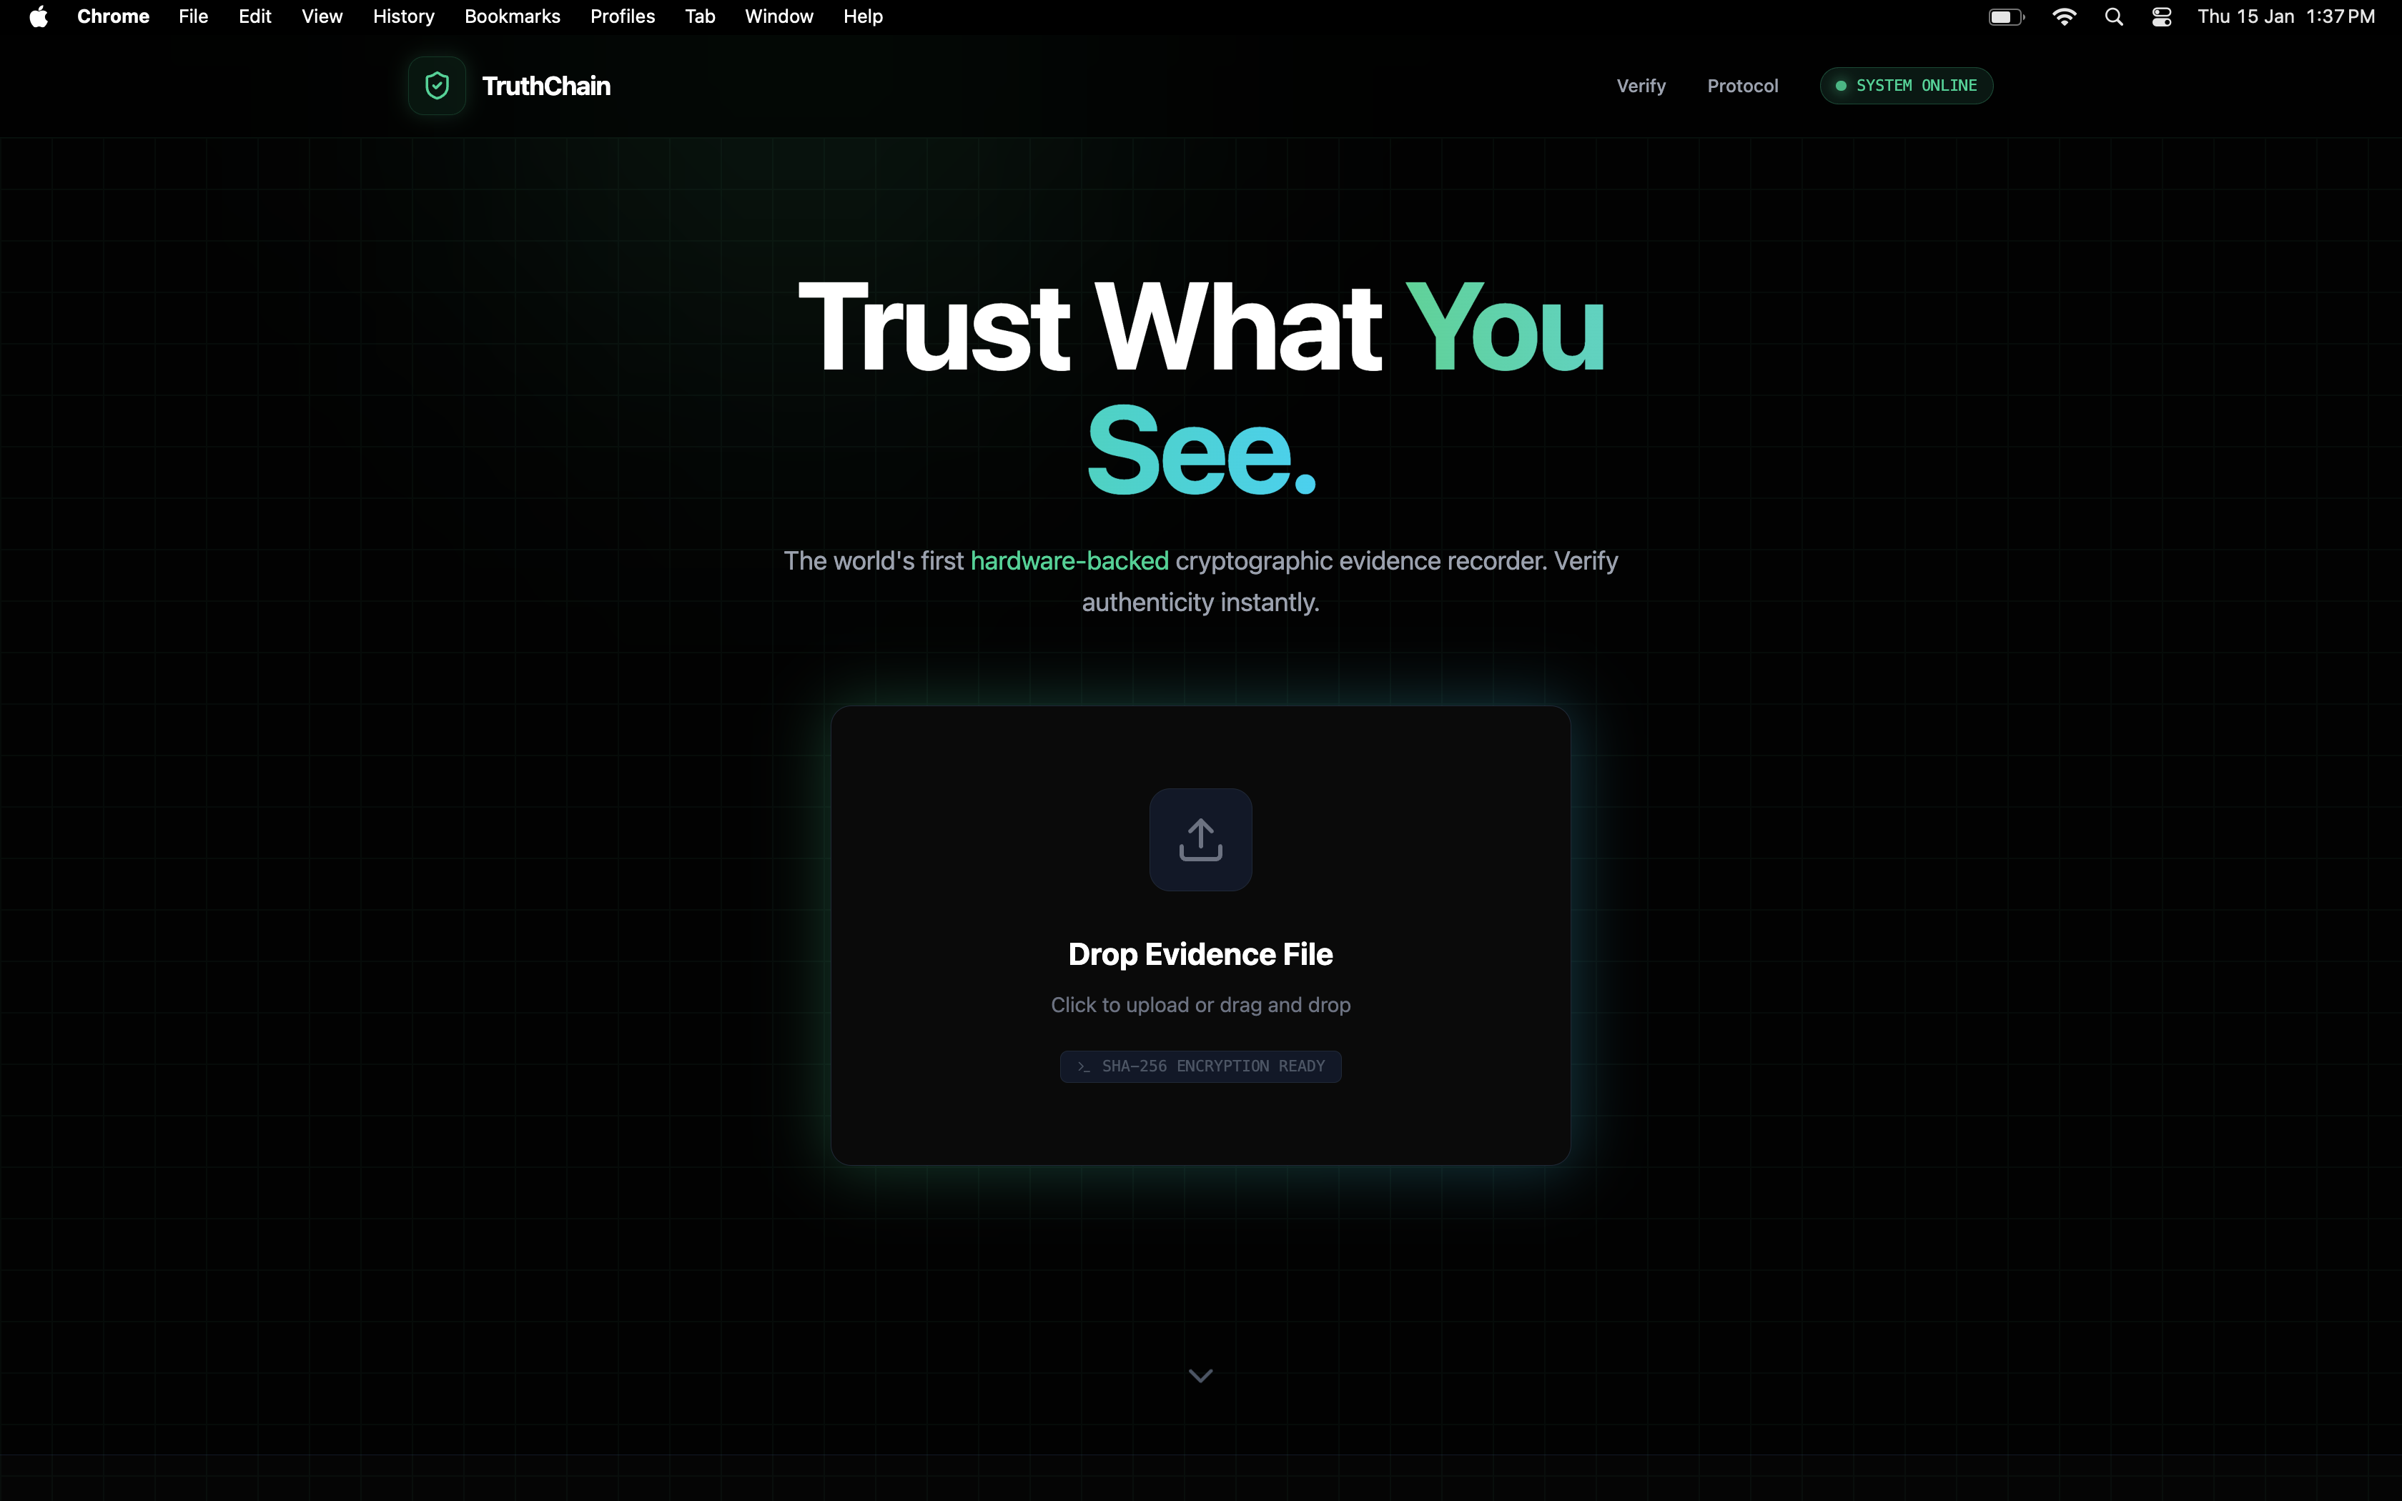The width and height of the screenshot is (2402, 1501).
Task: Open macOS Spotlight search icon
Action: (x=2113, y=17)
